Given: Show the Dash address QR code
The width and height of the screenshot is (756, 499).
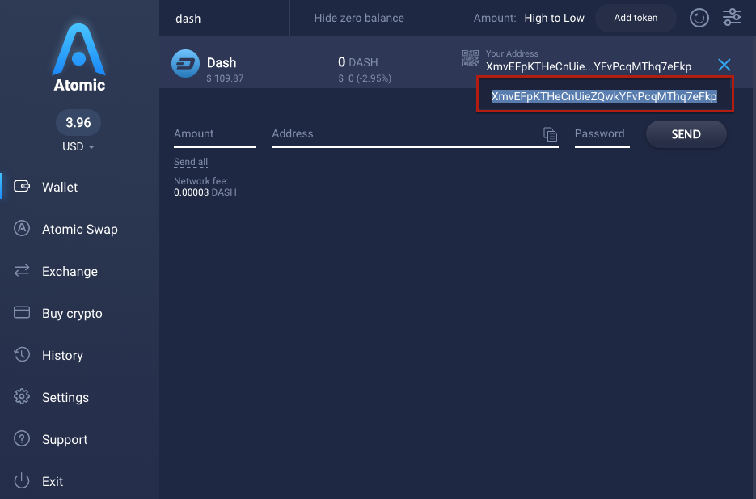Looking at the screenshot, I should [x=471, y=58].
